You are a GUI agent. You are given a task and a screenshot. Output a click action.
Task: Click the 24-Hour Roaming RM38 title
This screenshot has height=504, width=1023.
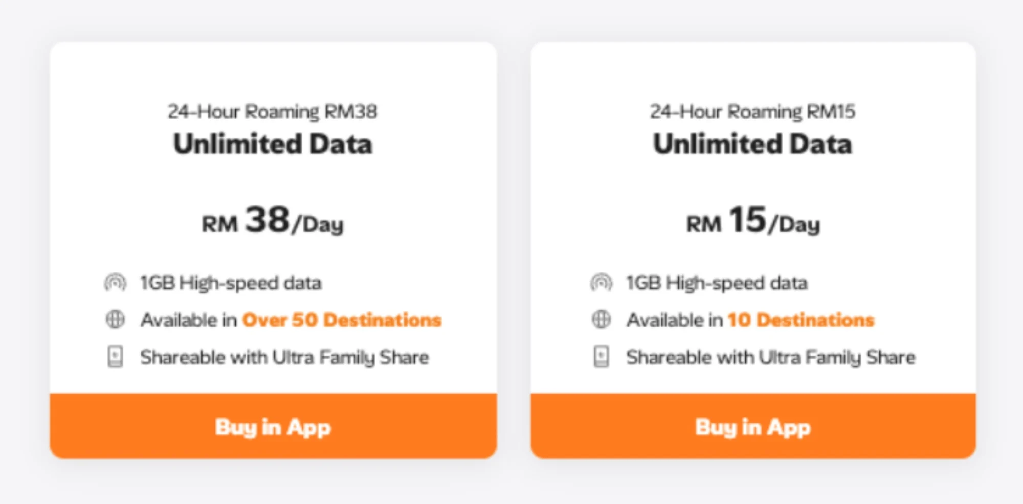[x=273, y=111]
